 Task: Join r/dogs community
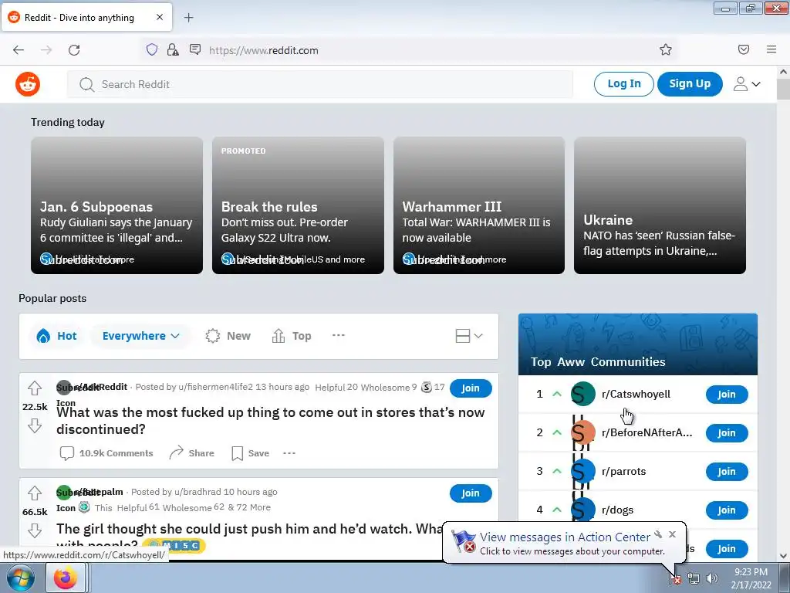coord(727,510)
